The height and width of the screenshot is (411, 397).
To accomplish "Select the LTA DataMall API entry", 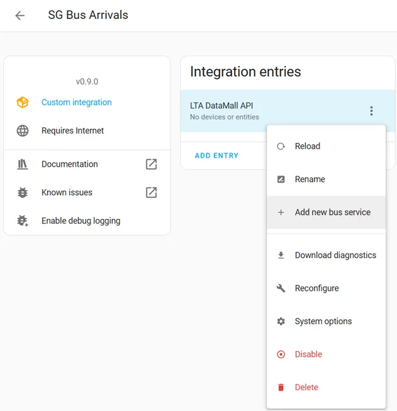I will tap(288, 111).
